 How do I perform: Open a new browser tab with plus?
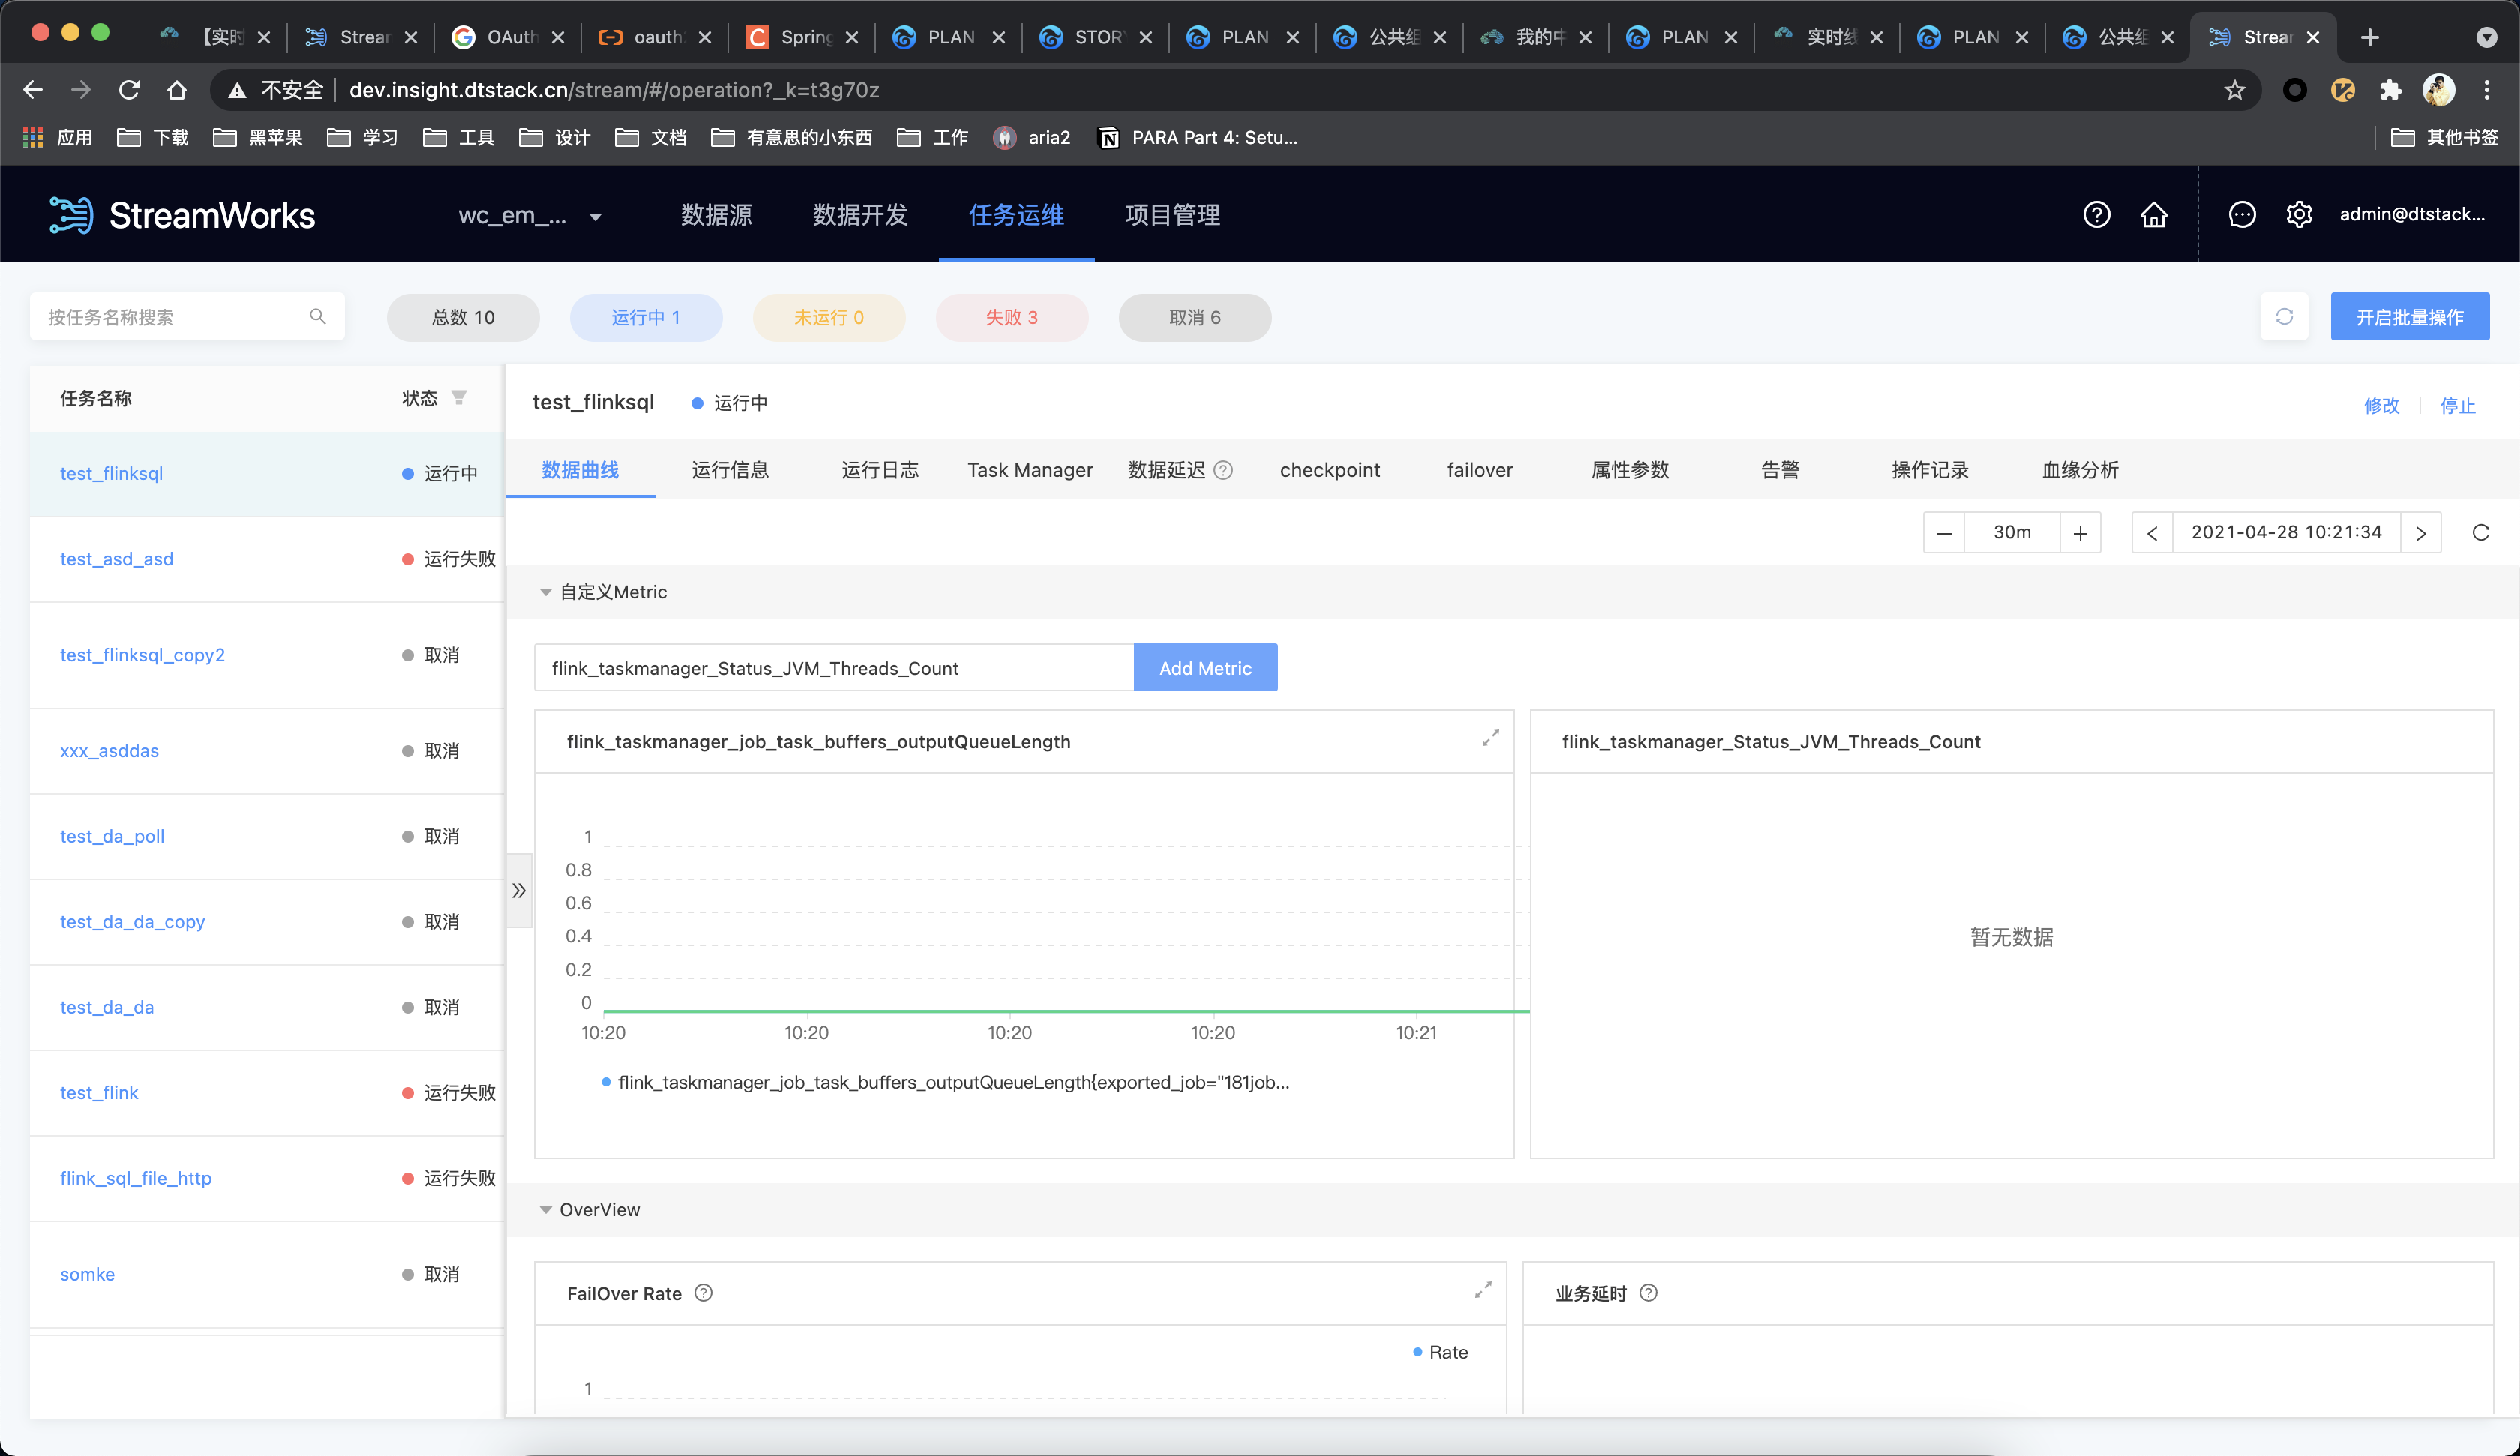pyautogui.click(x=2369, y=37)
